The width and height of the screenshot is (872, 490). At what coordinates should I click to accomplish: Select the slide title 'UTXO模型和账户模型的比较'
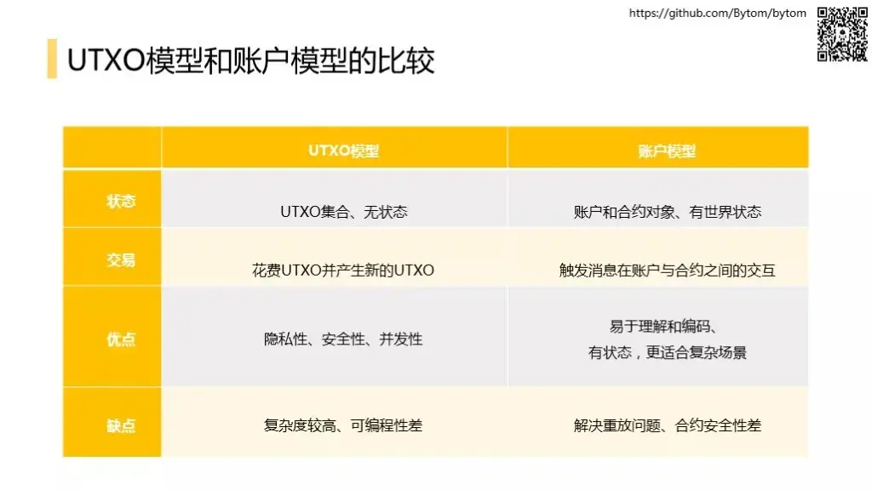coord(251,60)
